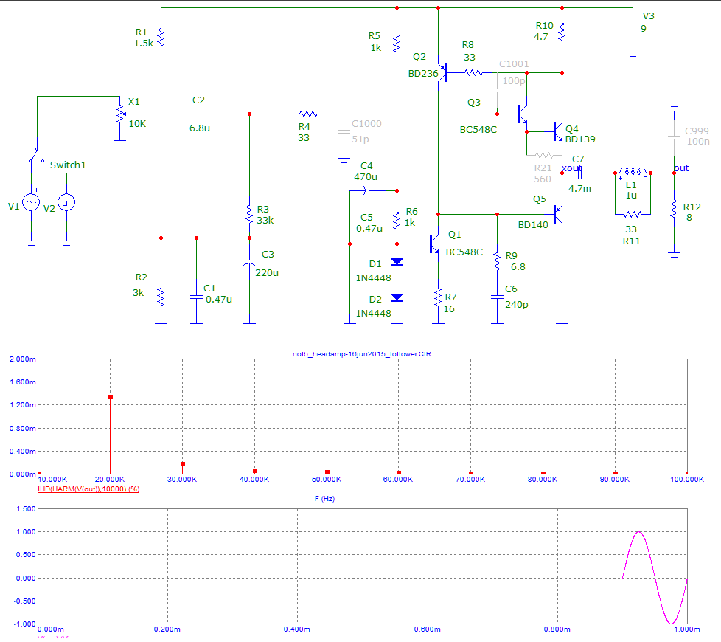Select the R8 33 resistor symbol
Screen dimensions: 721x642
pyautogui.click(x=473, y=73)
